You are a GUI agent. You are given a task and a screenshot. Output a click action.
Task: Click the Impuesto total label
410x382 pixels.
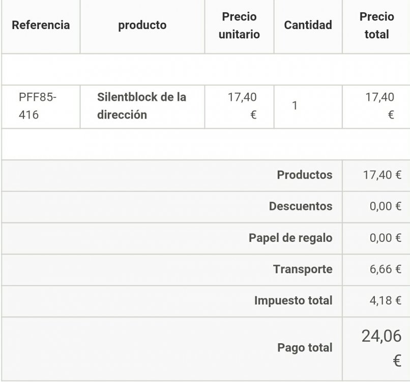tap(293, 301)
